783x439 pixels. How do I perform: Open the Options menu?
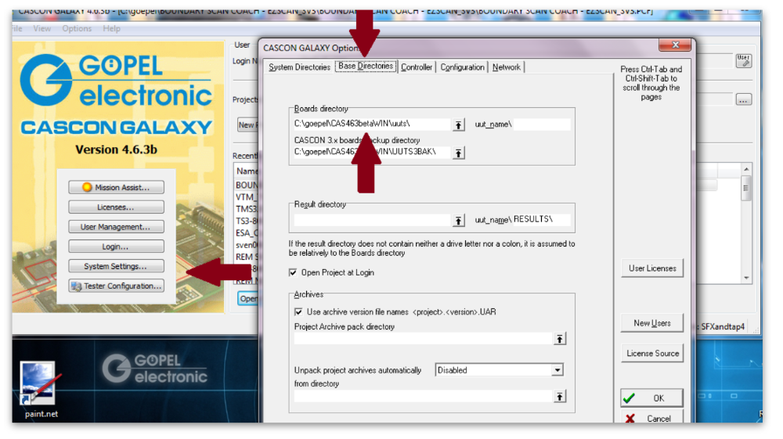(x=77, y=28)
